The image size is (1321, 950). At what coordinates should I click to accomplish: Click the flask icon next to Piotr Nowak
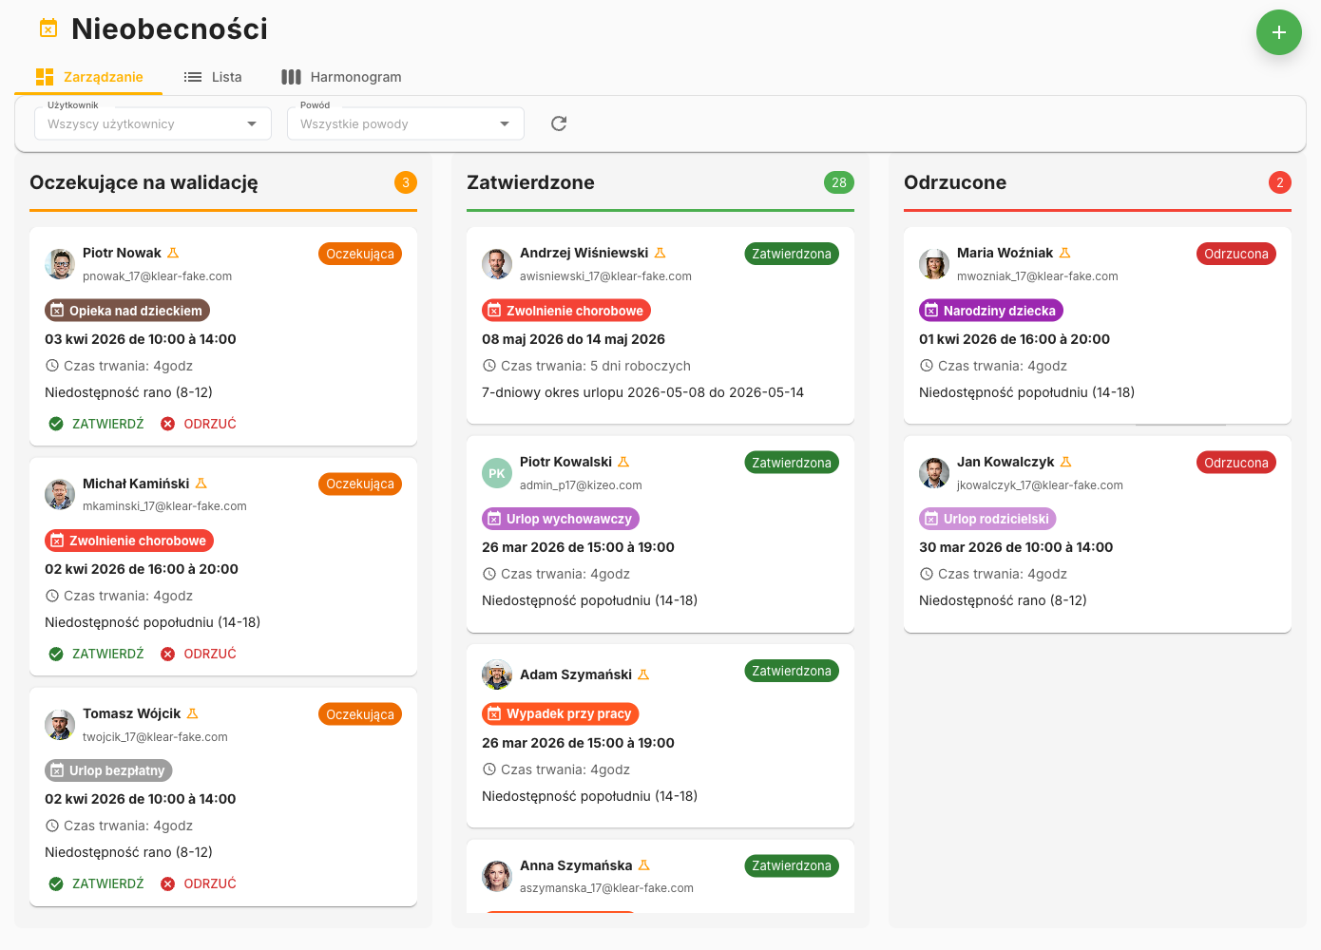click(173, 254)
